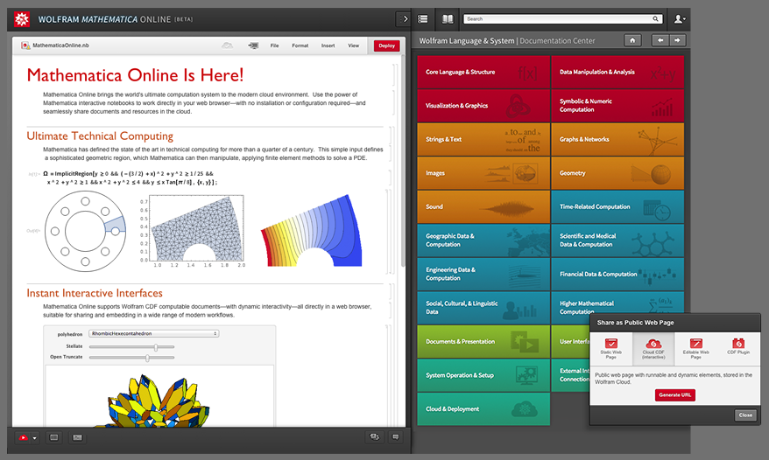
Task: Open Time-Related Computation tile
Action: tap(617, 207)
